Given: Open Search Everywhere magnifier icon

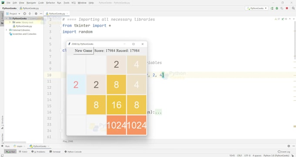Looking at the screenshot, I should click(293, 8).
